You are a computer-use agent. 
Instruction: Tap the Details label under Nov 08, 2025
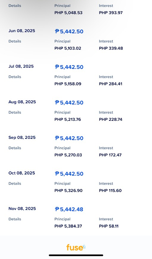point(15,219)
